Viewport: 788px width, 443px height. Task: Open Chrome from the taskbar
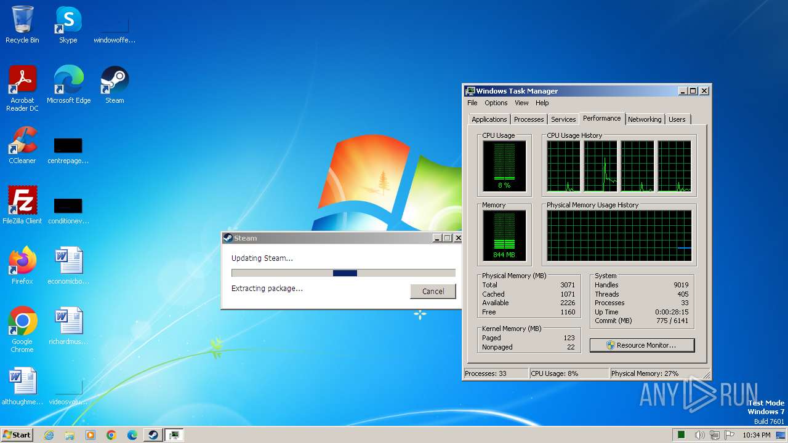pyautogui.click(x=111, y=435)
